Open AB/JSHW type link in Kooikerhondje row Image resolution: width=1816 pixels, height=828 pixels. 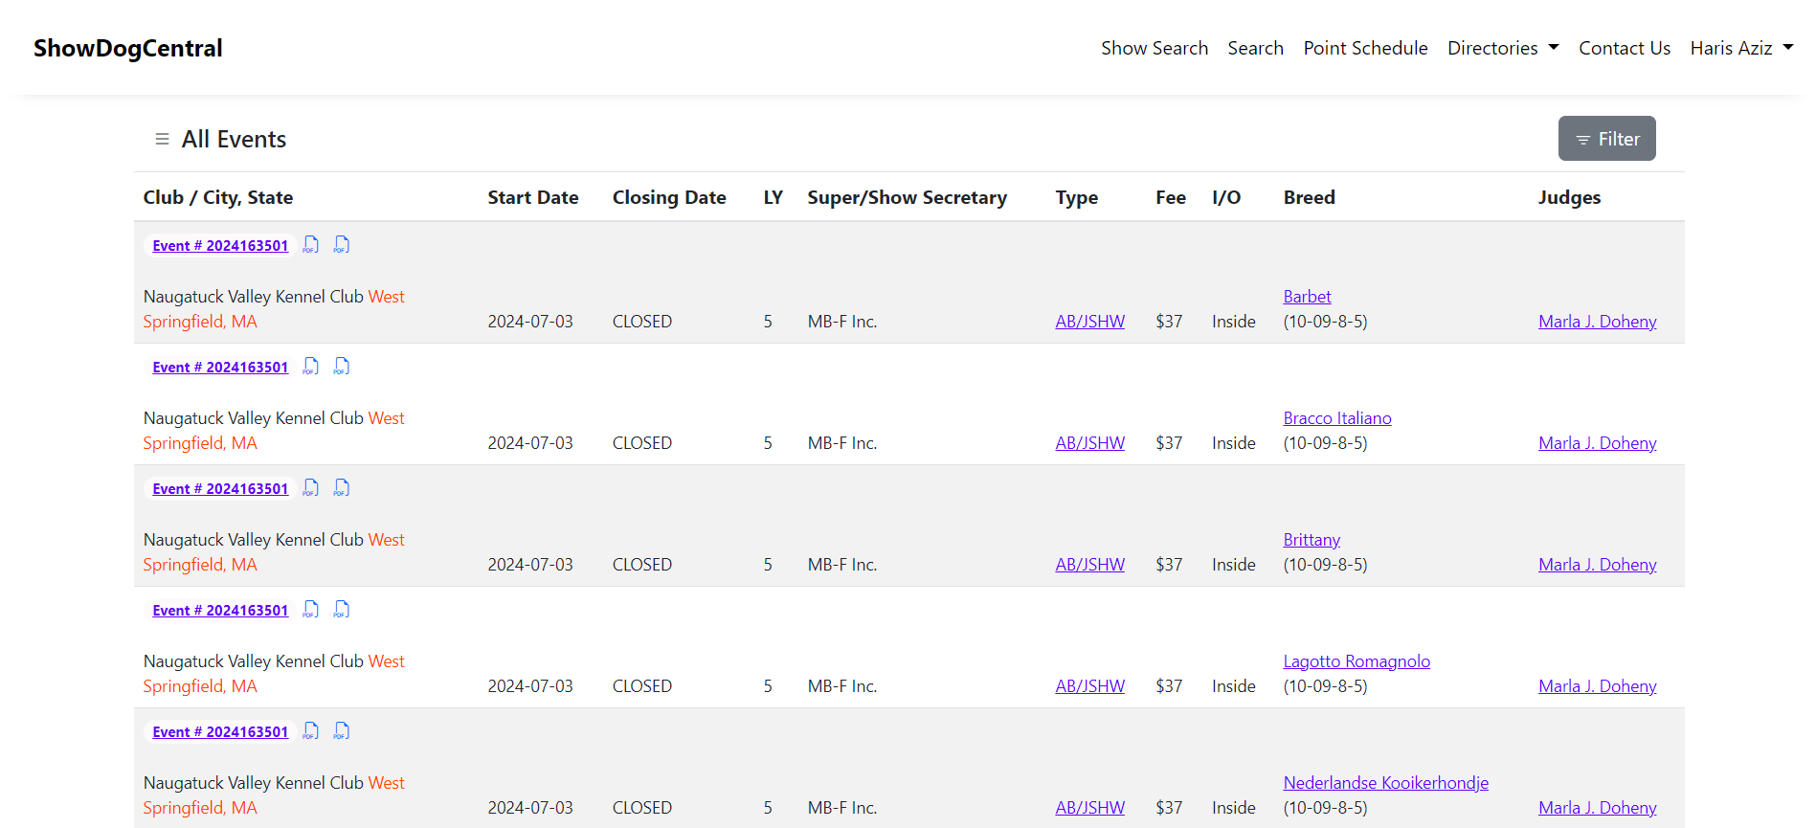[1089, 808]
